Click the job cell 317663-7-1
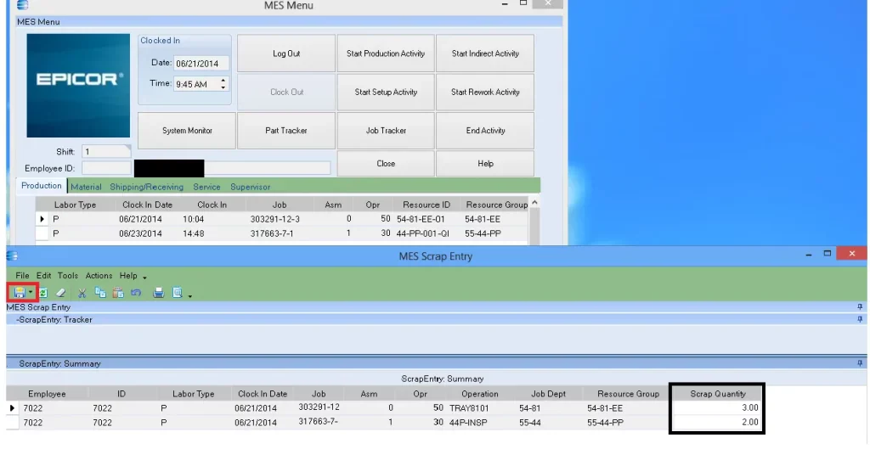 [272, 233]
